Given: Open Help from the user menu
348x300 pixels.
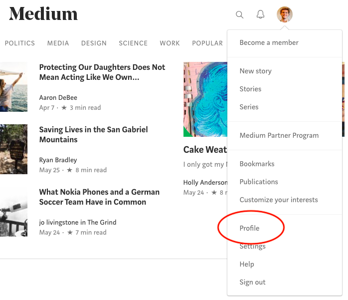Looking at the screenshot, I should click(247, 264).
